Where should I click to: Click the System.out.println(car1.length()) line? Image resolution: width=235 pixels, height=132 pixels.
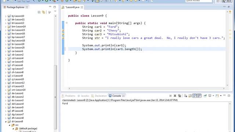tap(112, 49)
